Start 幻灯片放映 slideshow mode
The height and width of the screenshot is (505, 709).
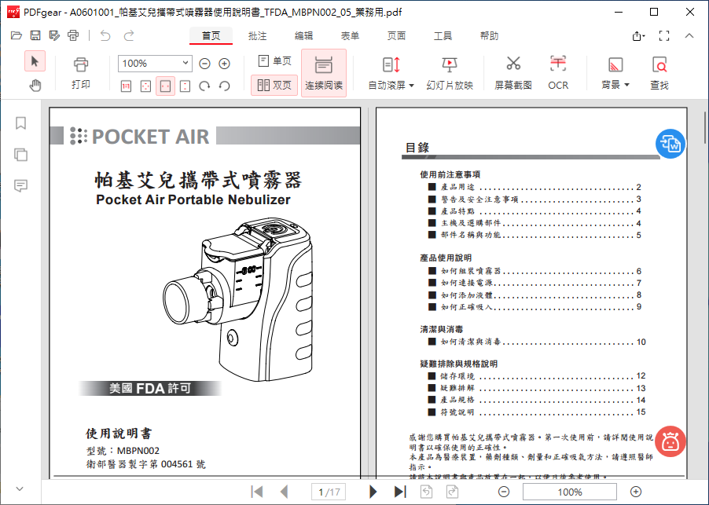[x=450, y=73]
